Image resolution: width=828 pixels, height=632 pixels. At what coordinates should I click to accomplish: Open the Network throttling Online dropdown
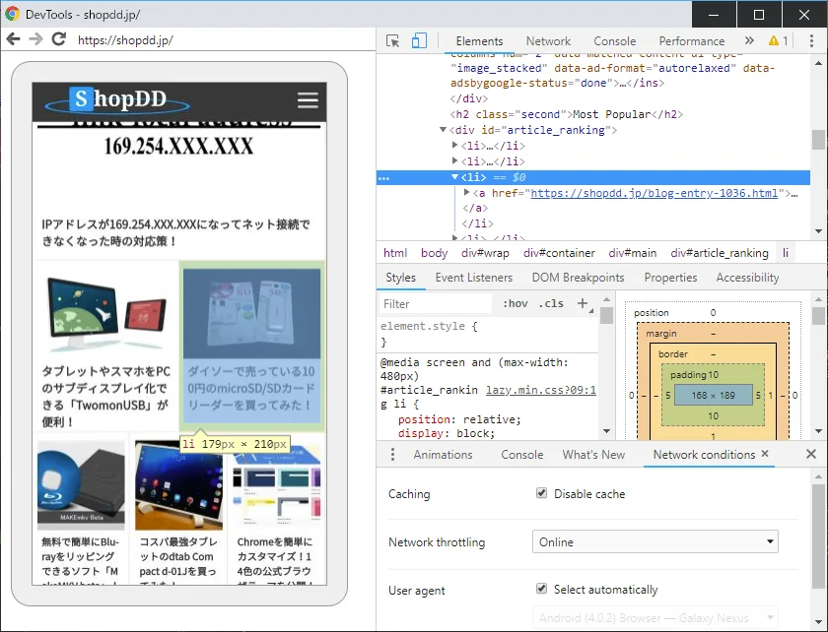(655, 541)
